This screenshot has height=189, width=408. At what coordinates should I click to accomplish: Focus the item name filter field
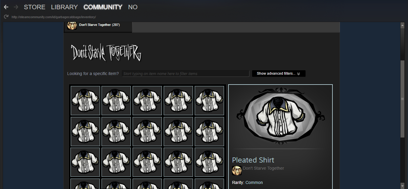pos(185,74)
